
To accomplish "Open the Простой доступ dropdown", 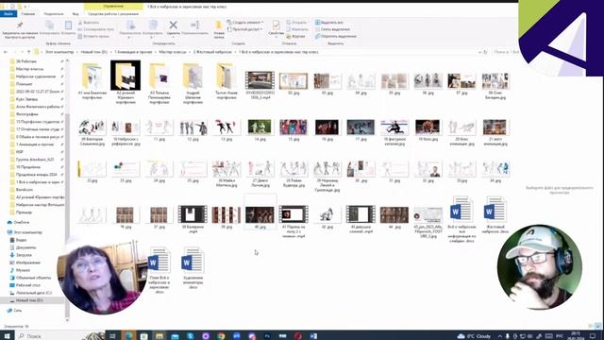I will 244,29.
